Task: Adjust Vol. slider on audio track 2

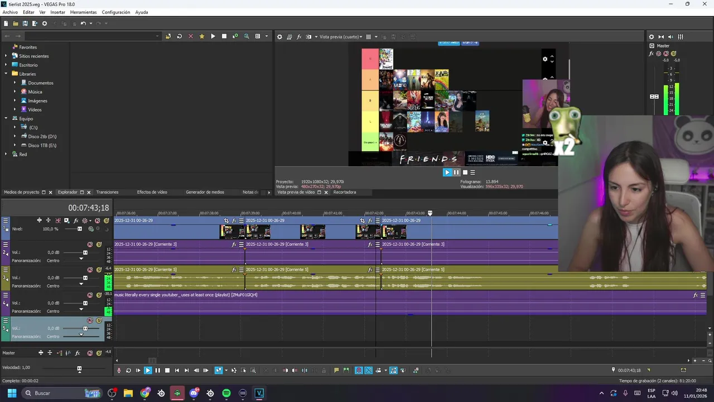Action: (x=85, y=252)
